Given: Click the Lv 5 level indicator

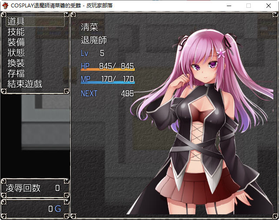Looking at the screenshot, I should 93,53.
